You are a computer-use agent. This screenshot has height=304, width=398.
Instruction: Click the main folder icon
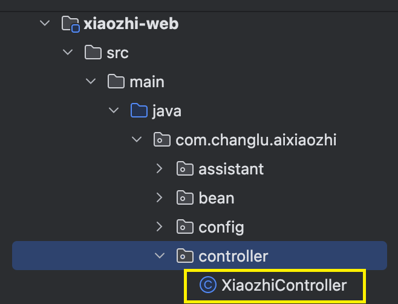116,81
